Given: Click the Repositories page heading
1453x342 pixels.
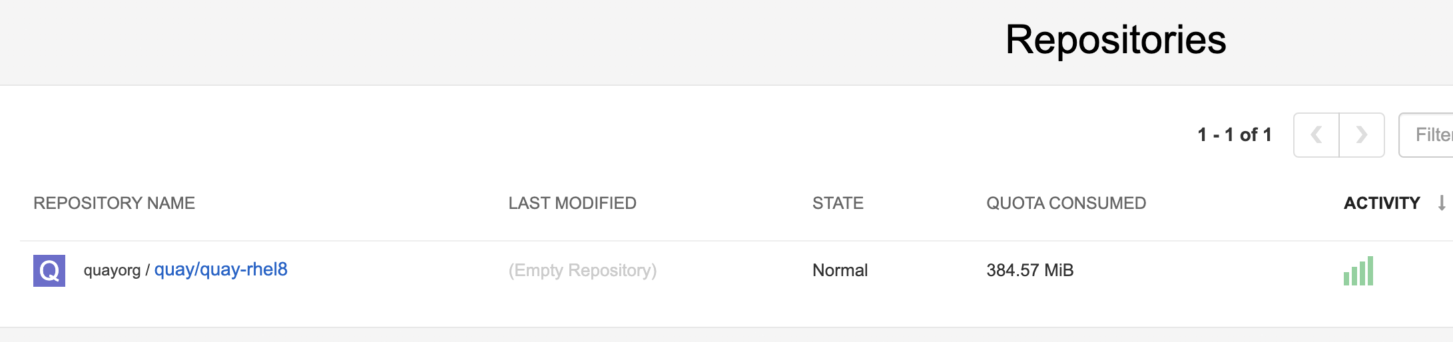Looking at the screenshot, I should pyautogui.click(x=1115, y=40).
